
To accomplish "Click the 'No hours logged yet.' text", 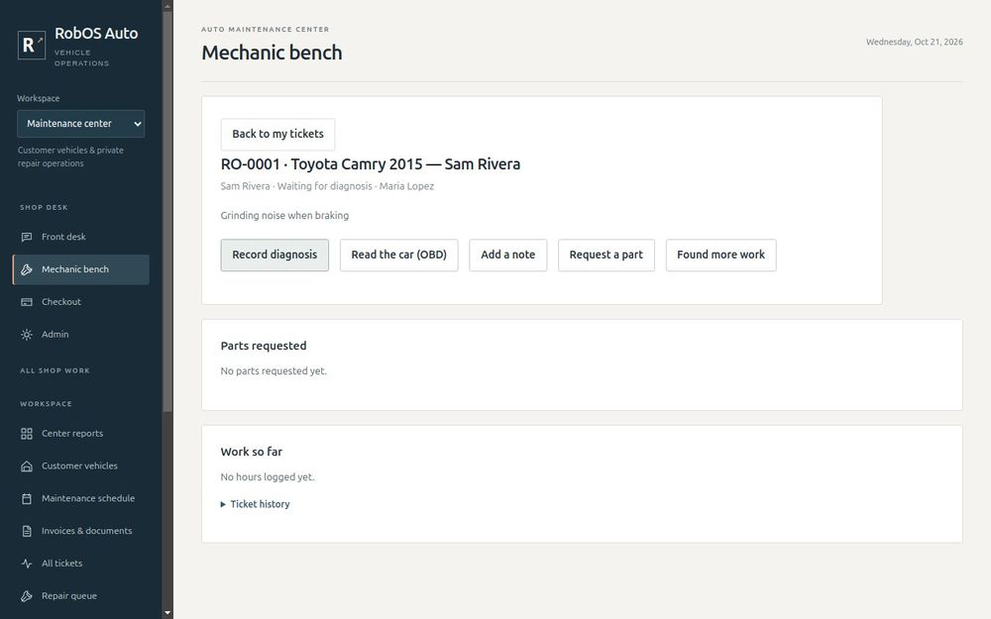I will pos(268,477).
